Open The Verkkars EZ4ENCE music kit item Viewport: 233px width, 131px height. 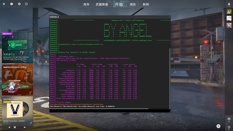point(17,111)
